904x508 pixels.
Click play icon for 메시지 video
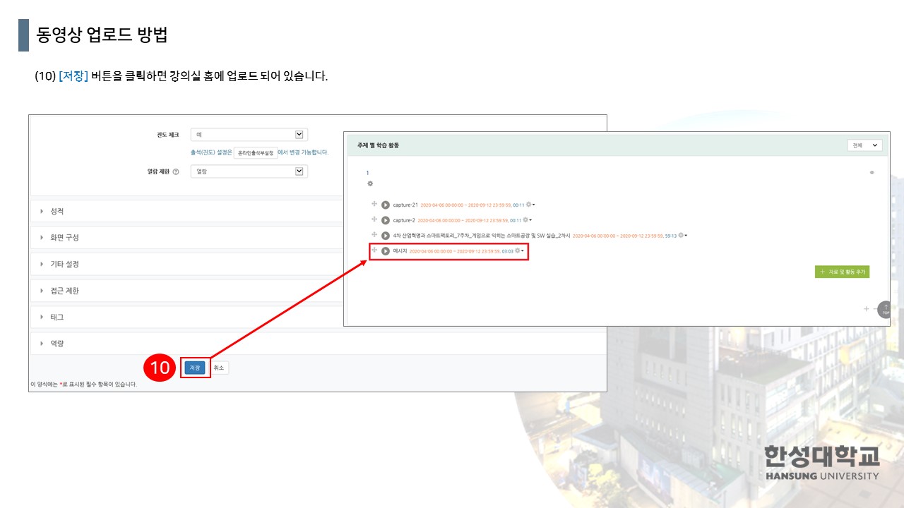386,250
